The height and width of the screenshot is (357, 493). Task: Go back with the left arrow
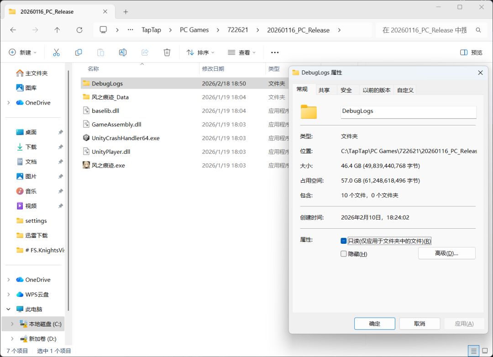13,30
